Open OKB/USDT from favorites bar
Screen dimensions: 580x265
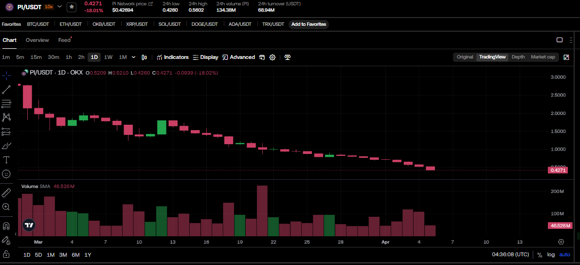104,24
